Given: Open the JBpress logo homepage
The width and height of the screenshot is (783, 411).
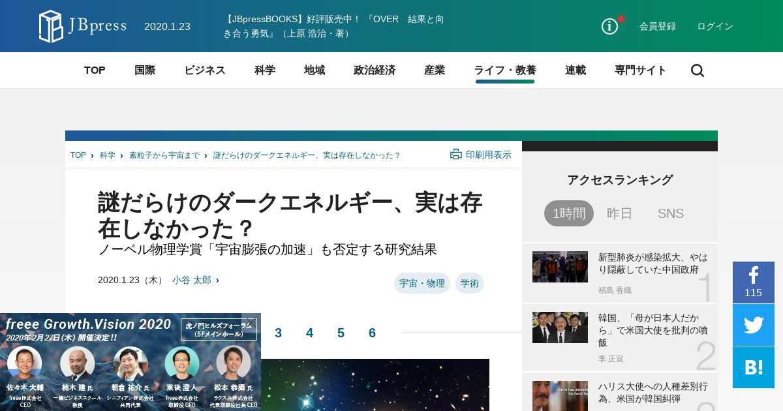Looking at the screenshot, I should coord(83,27).
